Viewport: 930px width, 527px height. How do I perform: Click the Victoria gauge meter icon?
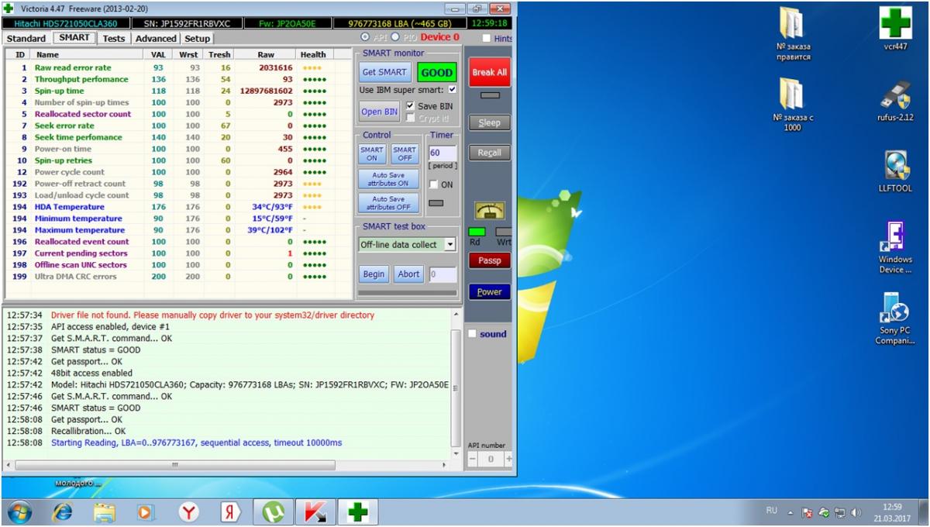pyautogui.click(x=490, y=210)
